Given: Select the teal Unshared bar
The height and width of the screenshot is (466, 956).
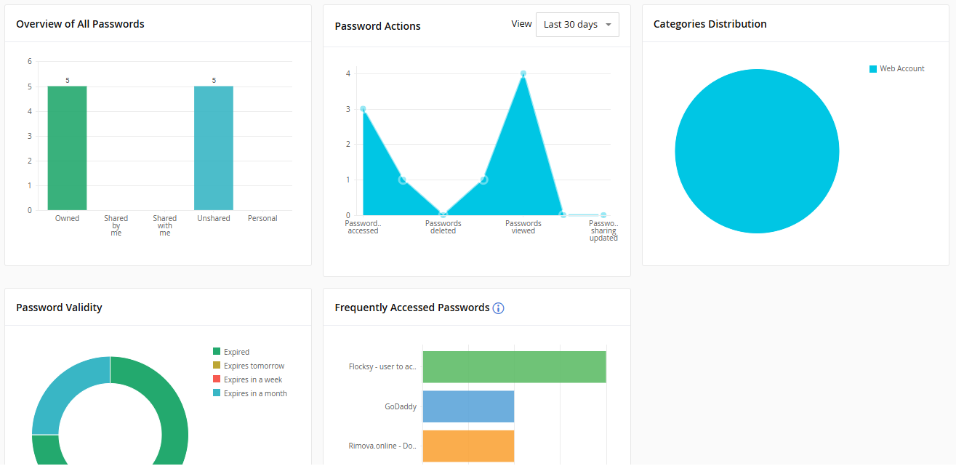Looking at the screenshot, I should point(214,148).
